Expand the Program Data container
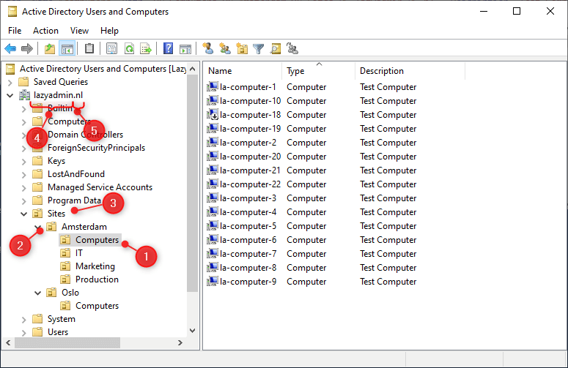568x368 pixels. click(x=24, y=201)
